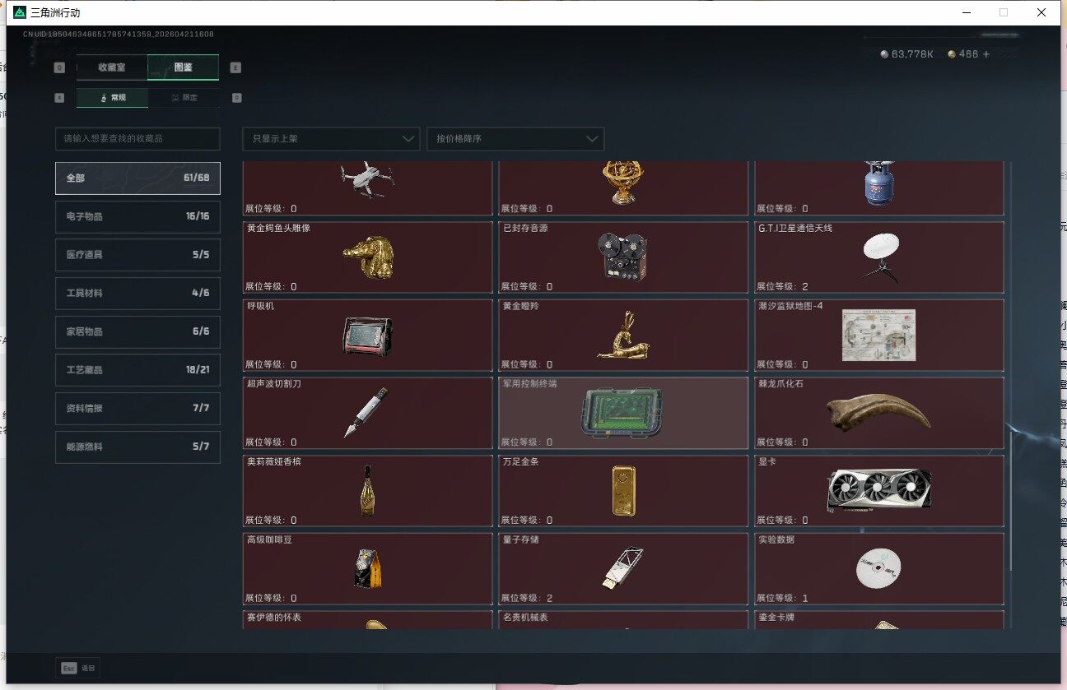
Task: Select the G.T.I卫星通信天线 satellite dish item
Action: (879, 257)
